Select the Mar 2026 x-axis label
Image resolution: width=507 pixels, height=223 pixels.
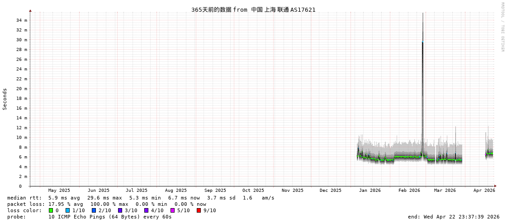coord(445,190)
